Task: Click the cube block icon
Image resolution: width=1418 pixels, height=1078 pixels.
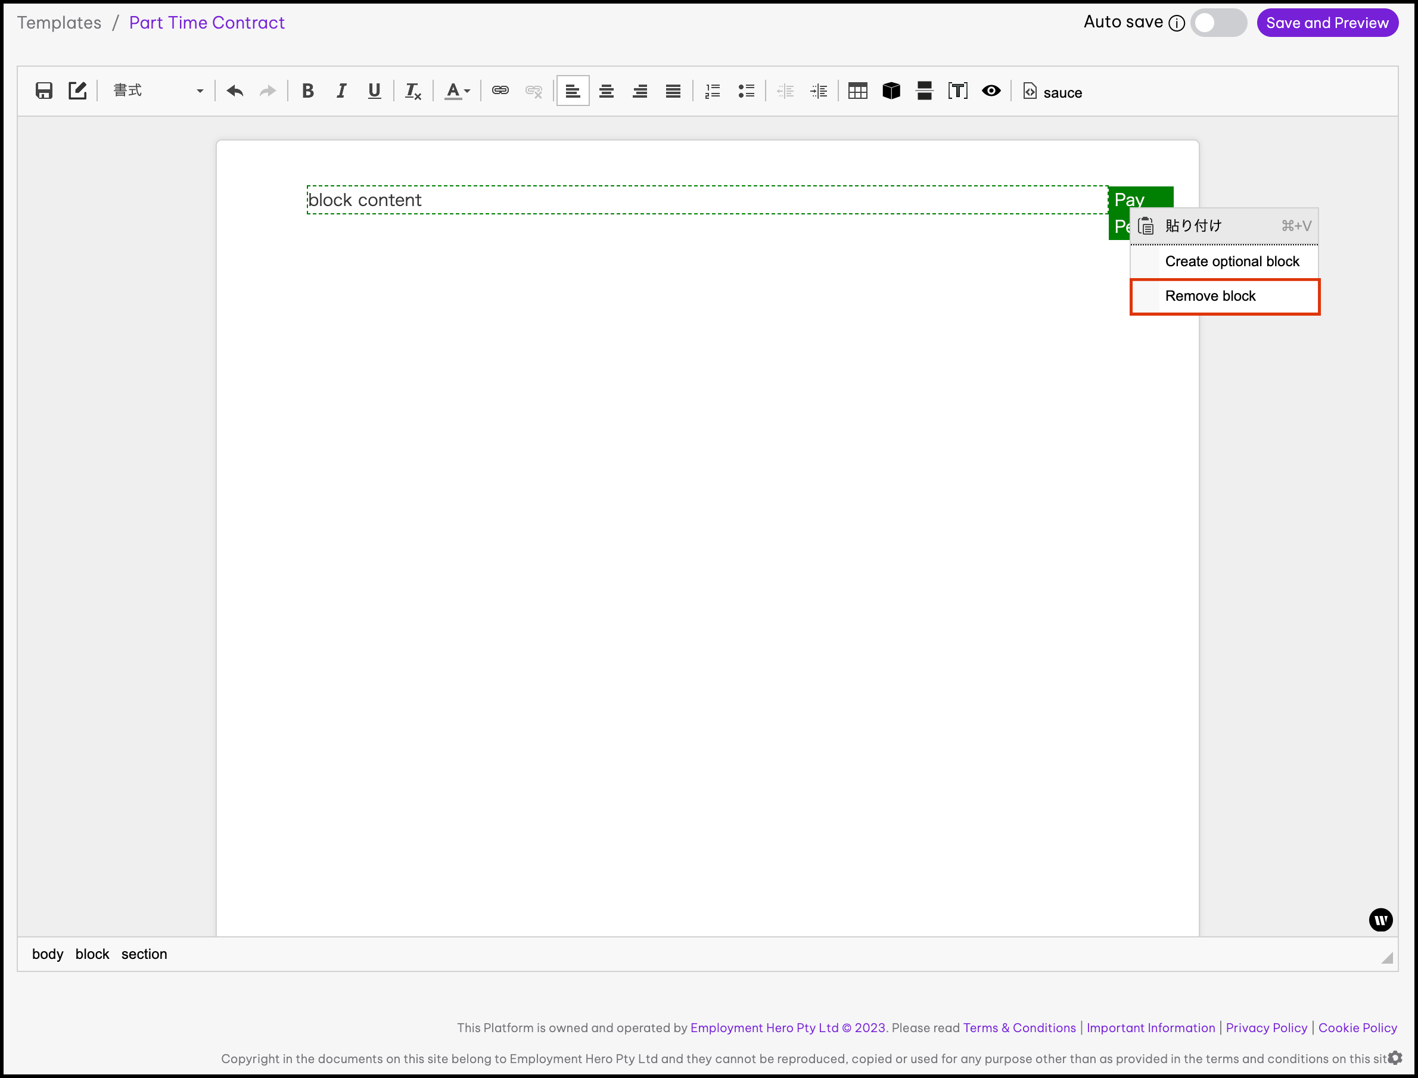Action: (891, 91)
